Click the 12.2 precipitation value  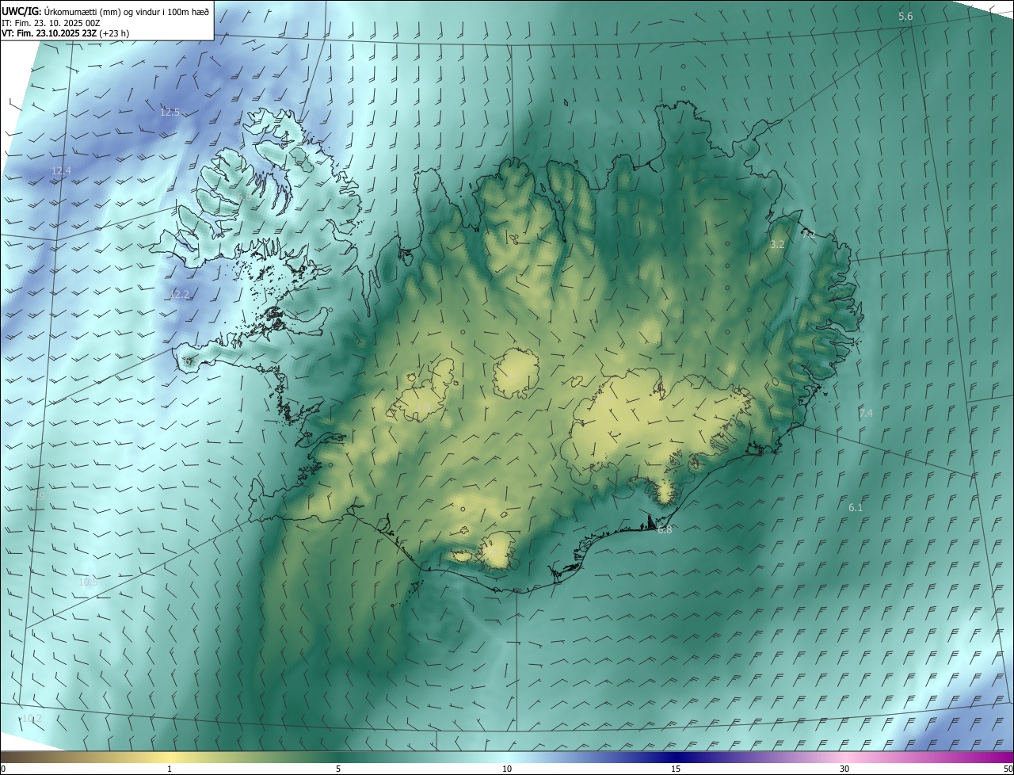tap(180, 295)
